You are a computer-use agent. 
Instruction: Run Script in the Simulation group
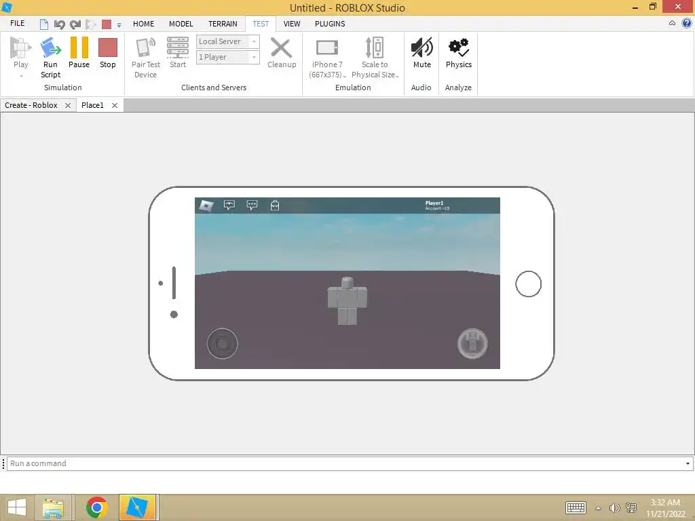(x=50, y=58)
